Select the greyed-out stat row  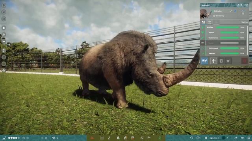223,43
